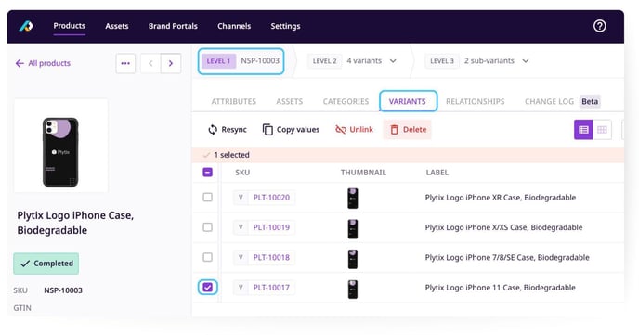
Task: Switch to the Categories tab
Action: tap(346, 101)
